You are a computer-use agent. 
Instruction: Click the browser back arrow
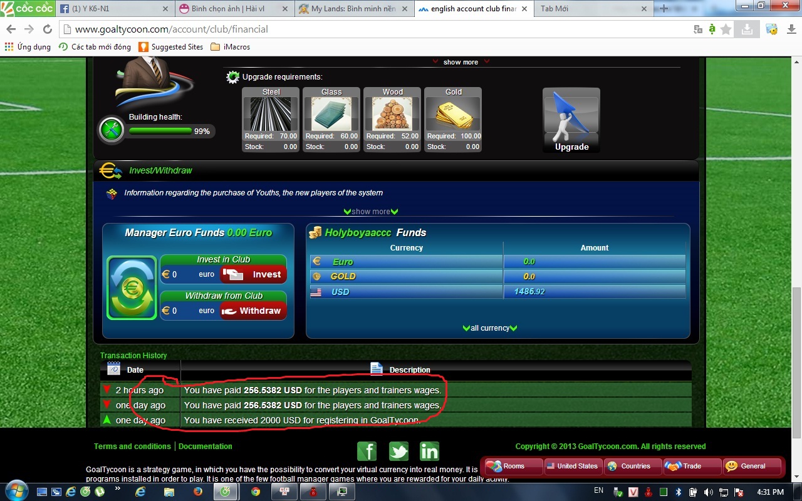(x=11, y=29)
